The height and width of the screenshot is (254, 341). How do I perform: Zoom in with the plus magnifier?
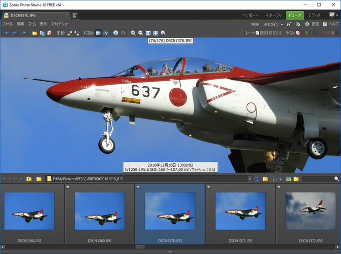pyautogui.click(x=133, y=33)
